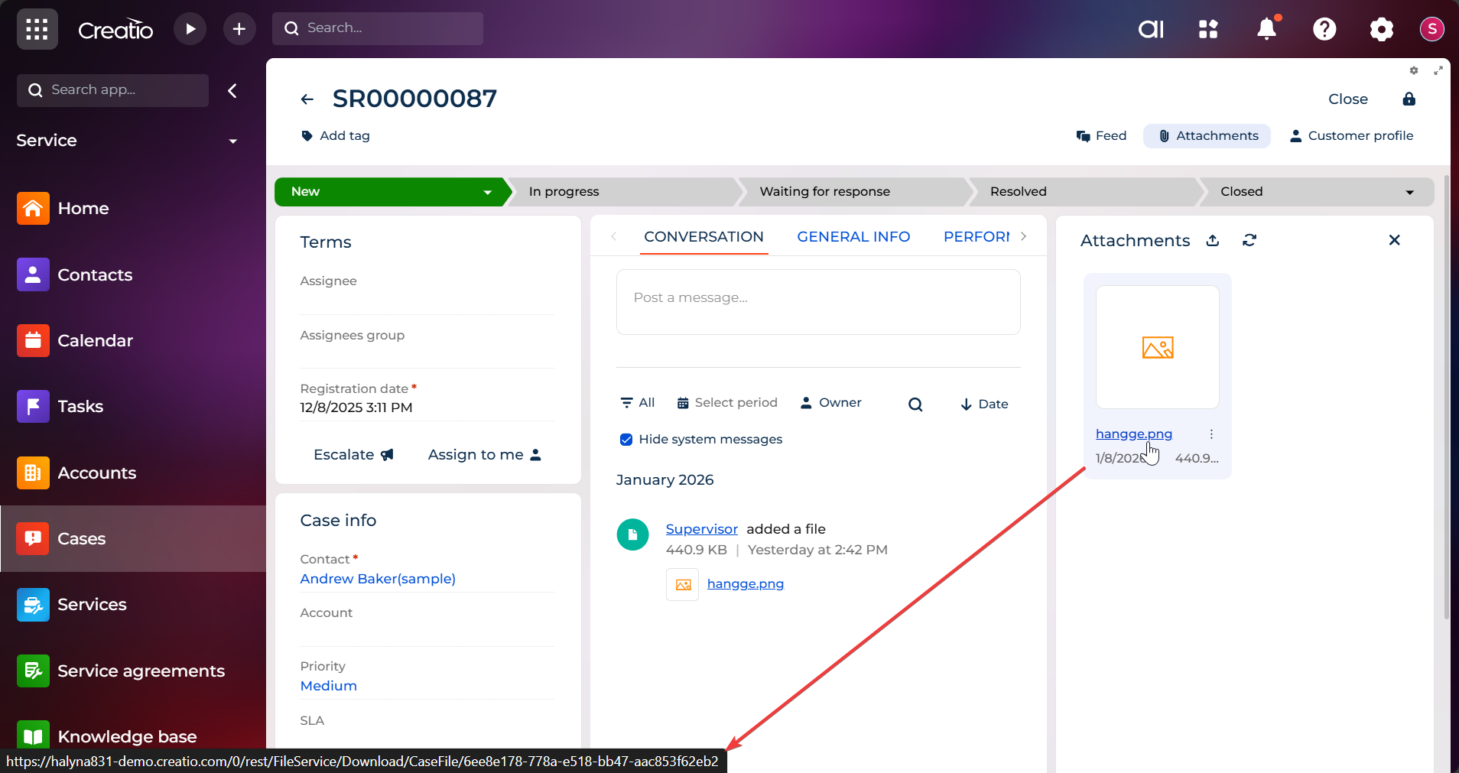Expand the Service workplace dropdown
The height and width of the screenshot is (773, 1459).
pos(232,141)
